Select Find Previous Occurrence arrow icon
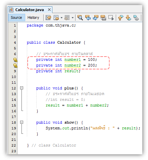 88,17
